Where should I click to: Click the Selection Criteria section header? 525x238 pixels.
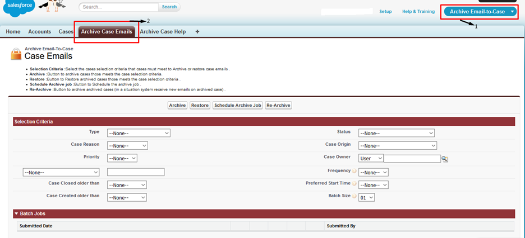point(264,122)
